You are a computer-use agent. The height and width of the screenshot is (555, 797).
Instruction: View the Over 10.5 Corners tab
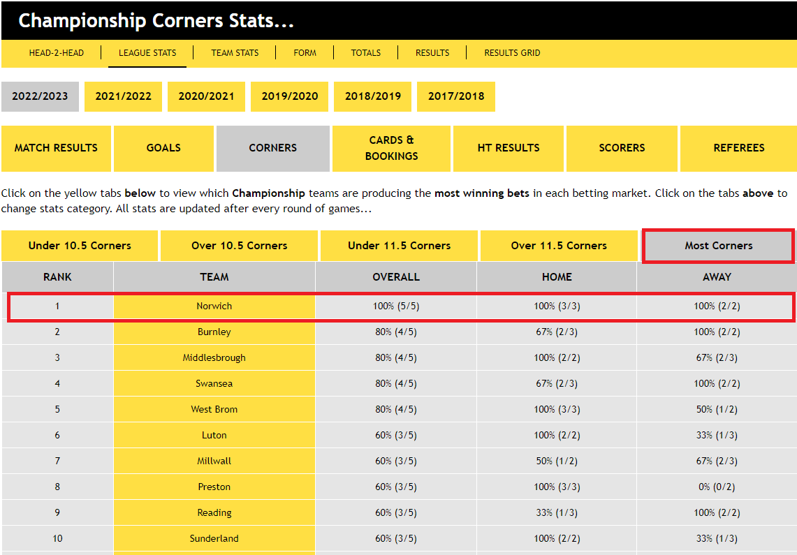[240, 246]
